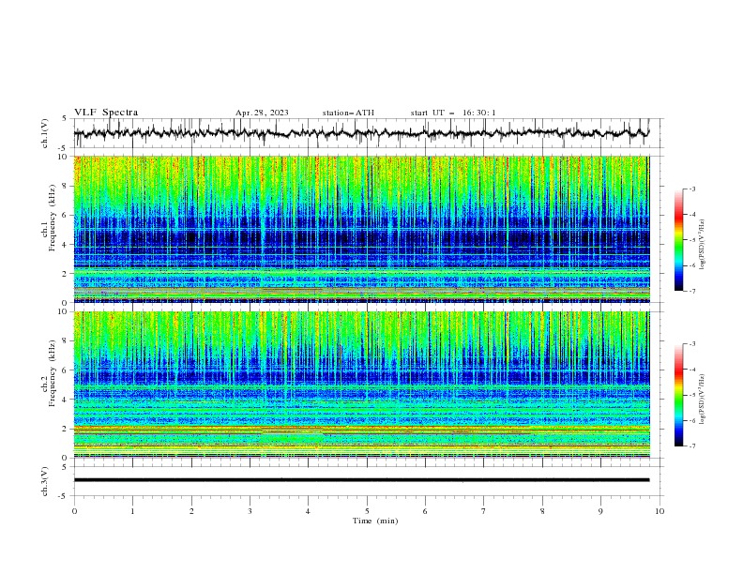Screen dimensions: 743x574
Task: Click the '-6' tick on upper color bar
Action: pos(691,265)
